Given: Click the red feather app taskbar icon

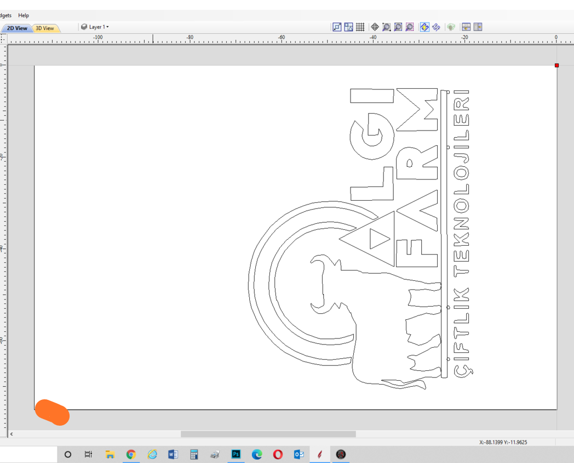Looking at the screenshot, I should [x=320, y=455].
